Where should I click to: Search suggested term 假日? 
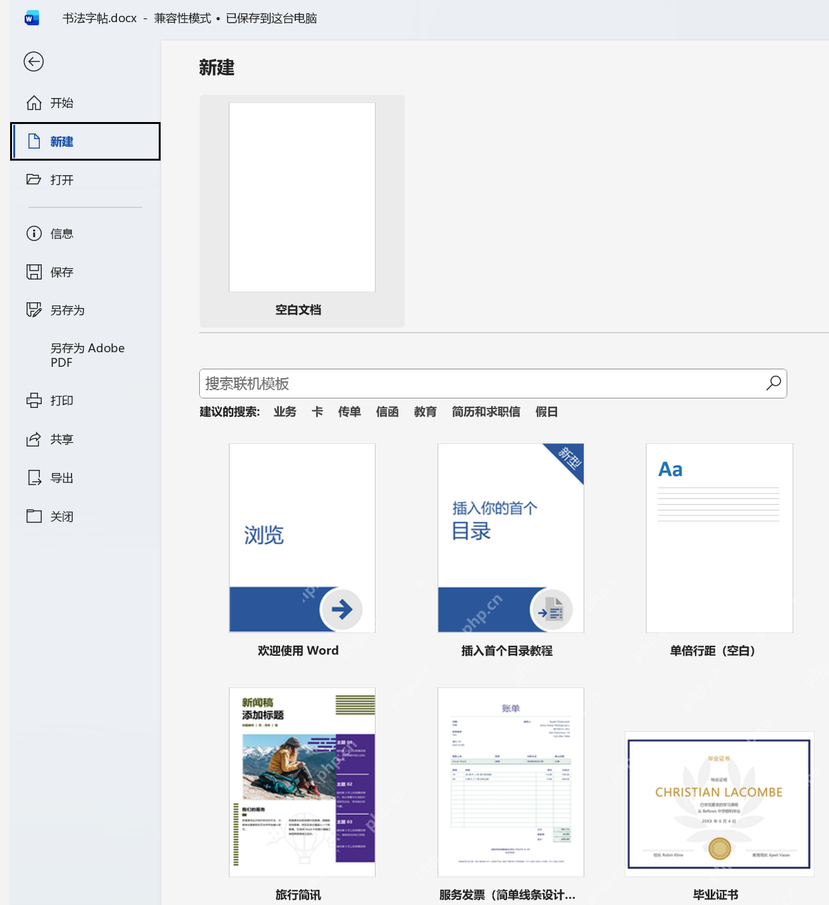[547, 412]
